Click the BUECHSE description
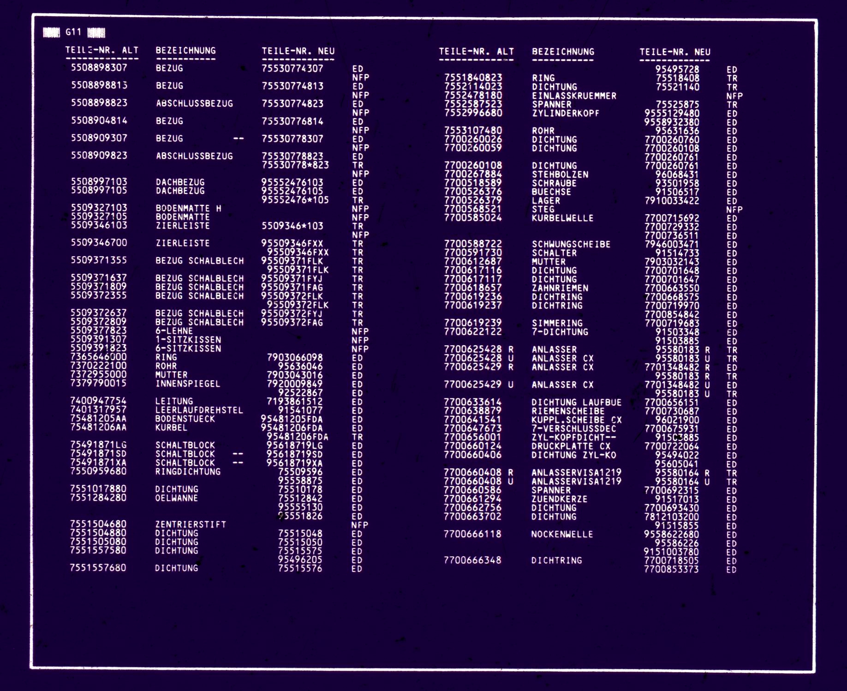847x691 pixels. tap(551, 192)
